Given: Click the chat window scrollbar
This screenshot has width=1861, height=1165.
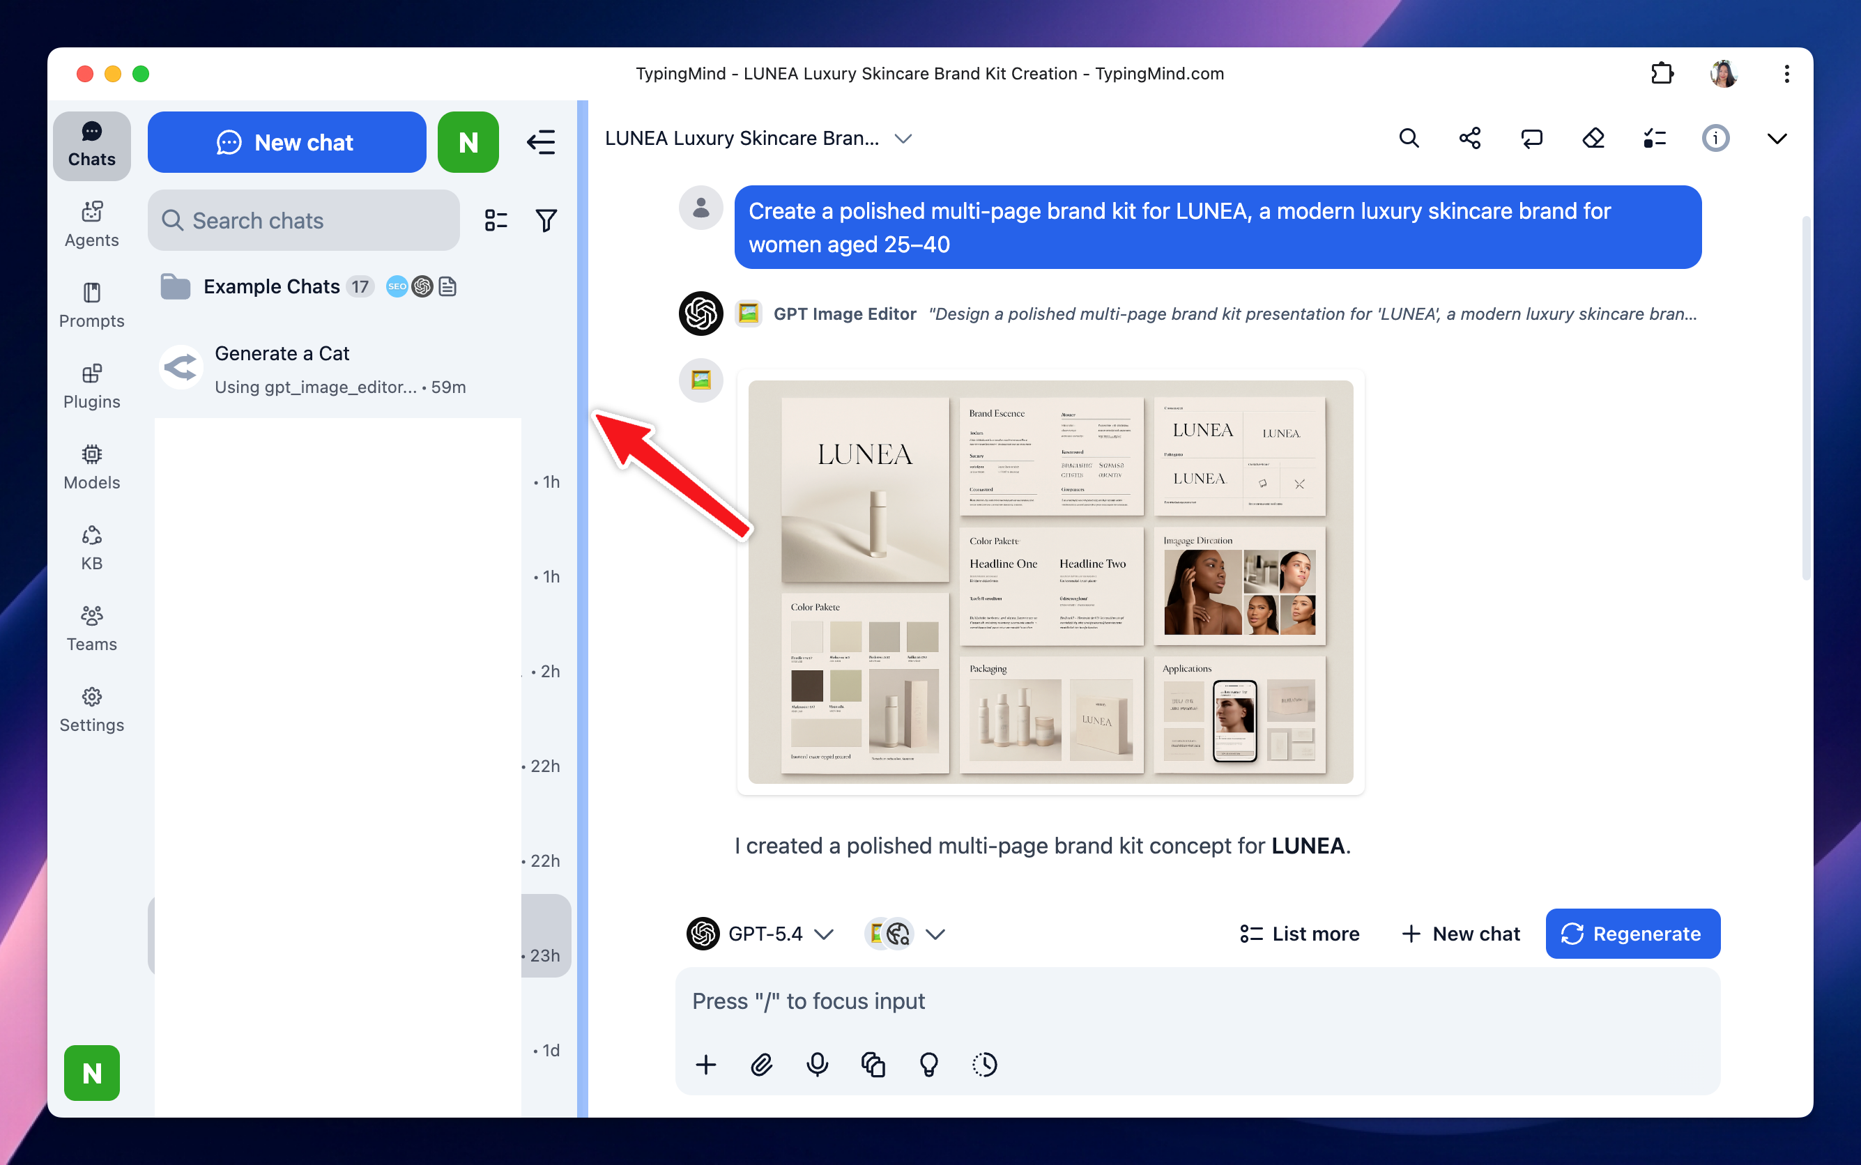Looking at the screenshot, I should 1805,398.
